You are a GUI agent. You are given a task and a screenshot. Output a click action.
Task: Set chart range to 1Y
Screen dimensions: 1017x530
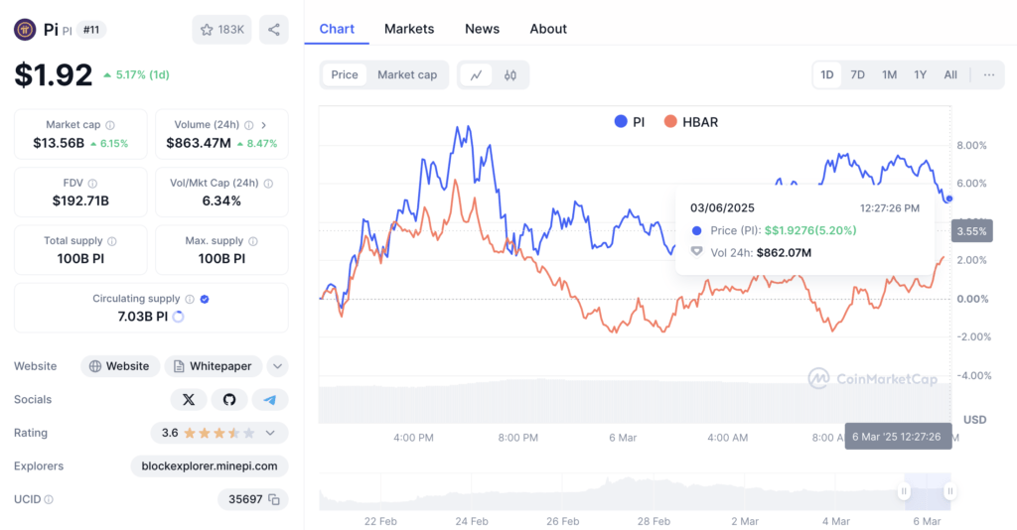pyautogui.click(x=921, y=75)
